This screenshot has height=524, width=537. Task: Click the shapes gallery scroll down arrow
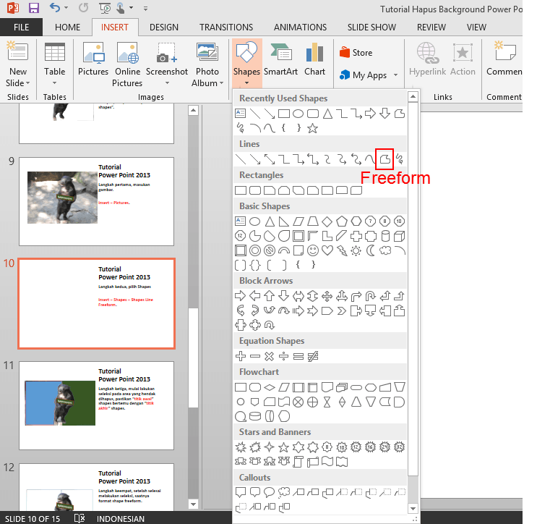[x=413, y=509]
